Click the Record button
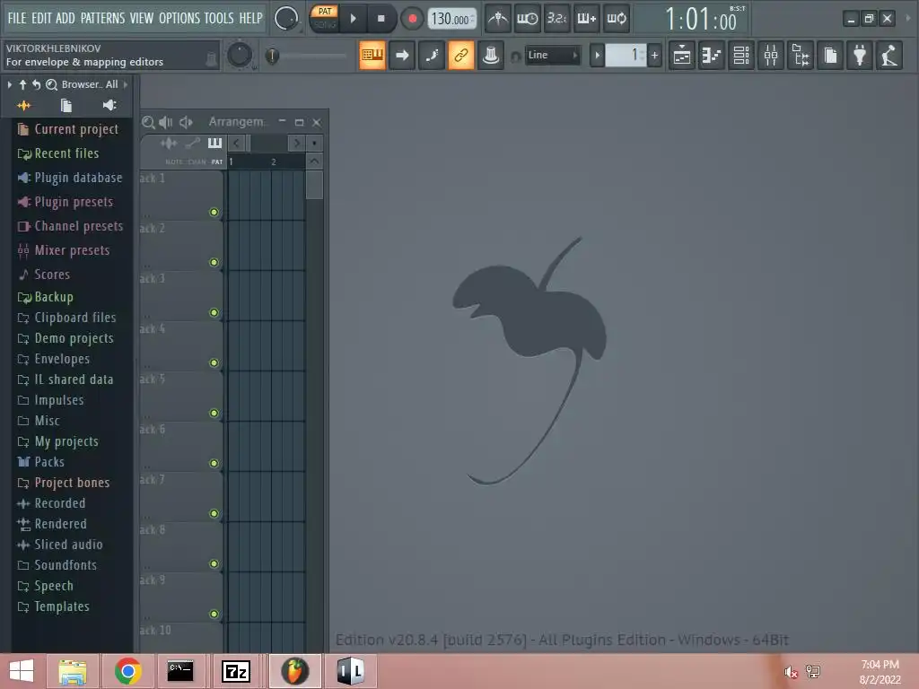The image size is (919, 689). pyautogui.click(x=412, y=19)
